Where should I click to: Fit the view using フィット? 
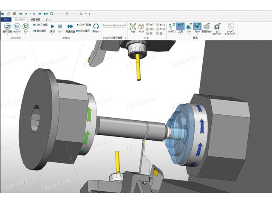point(133,28)
